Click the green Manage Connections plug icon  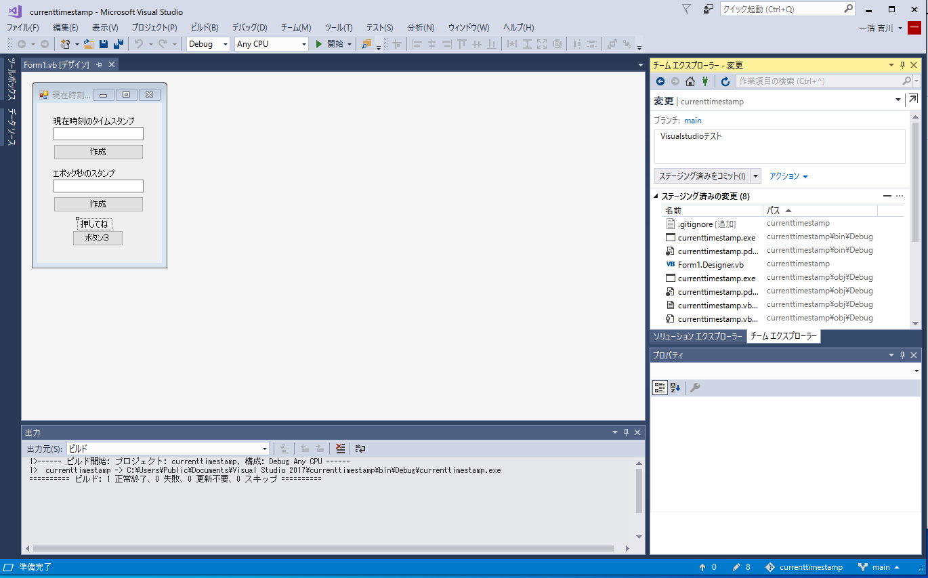[x=705, y=81]
